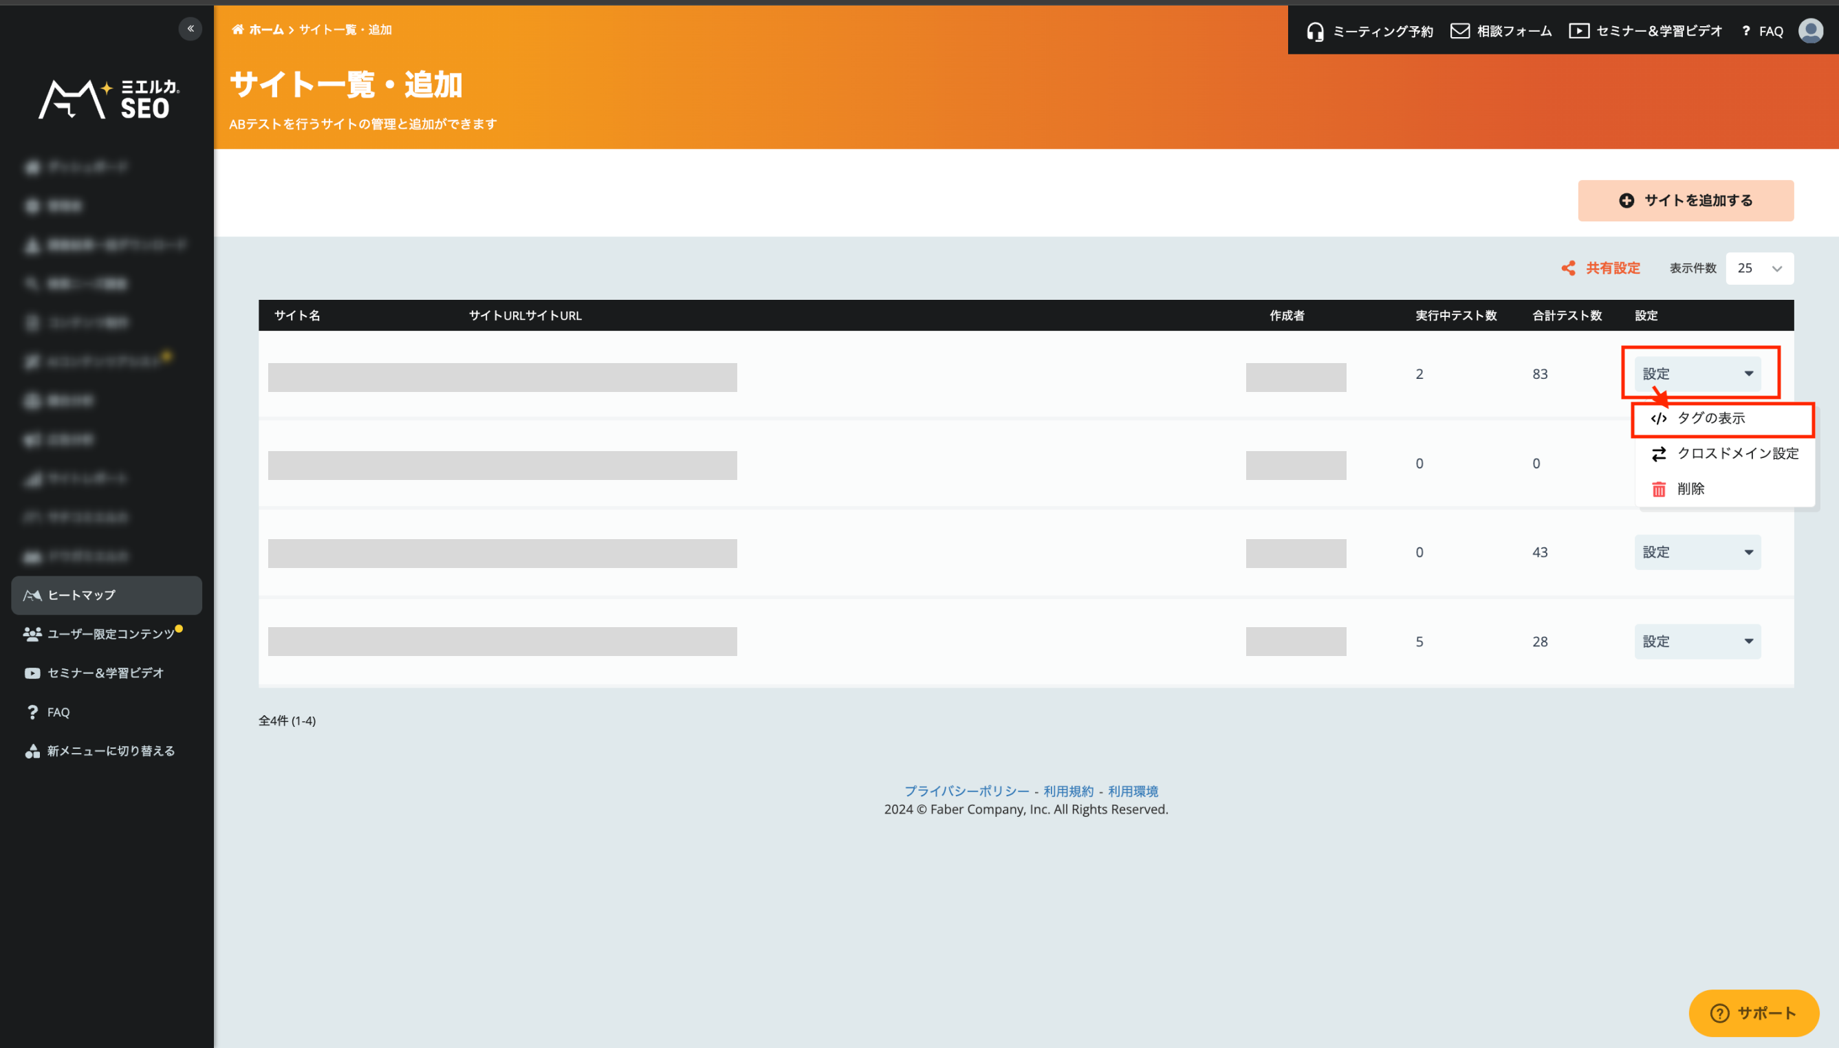The image size is (1839, 1048).
Task: Choose クロスドメイン設定 from the menu
Action: tap(1736, 453)
